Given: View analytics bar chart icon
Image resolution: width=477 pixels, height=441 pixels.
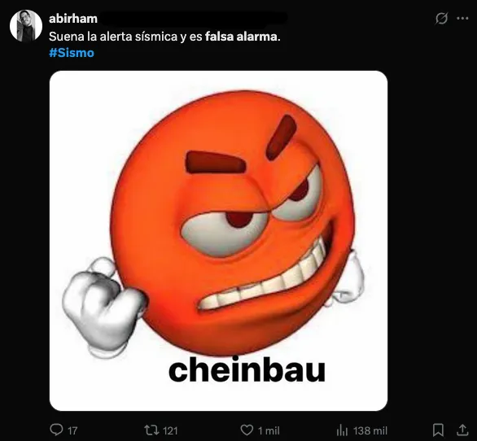Looking at the screenshot, I should 342,430.
